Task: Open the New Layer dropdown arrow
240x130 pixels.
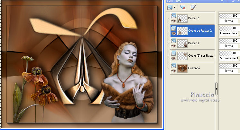Action: pos(174,7)
